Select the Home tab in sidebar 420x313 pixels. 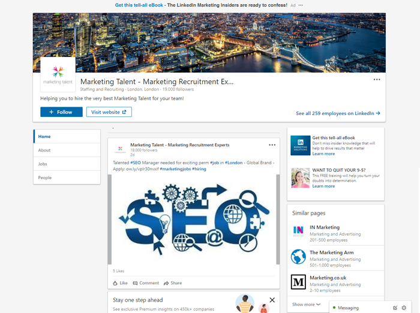pyautogui.click(x=67, y=136)
